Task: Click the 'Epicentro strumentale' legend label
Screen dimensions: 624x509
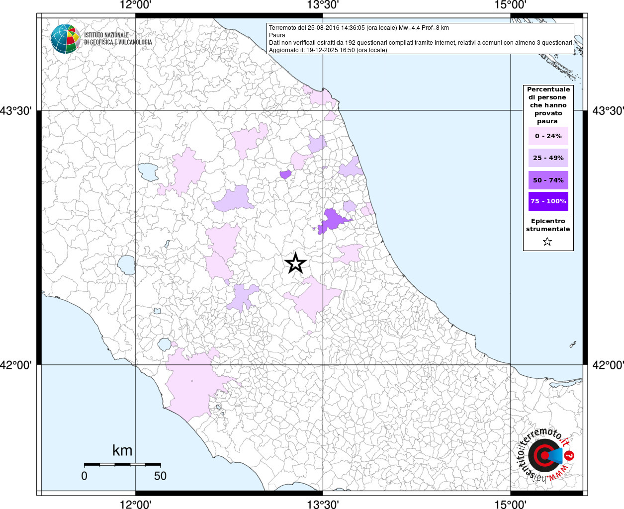Action: [x=548, y=225]
